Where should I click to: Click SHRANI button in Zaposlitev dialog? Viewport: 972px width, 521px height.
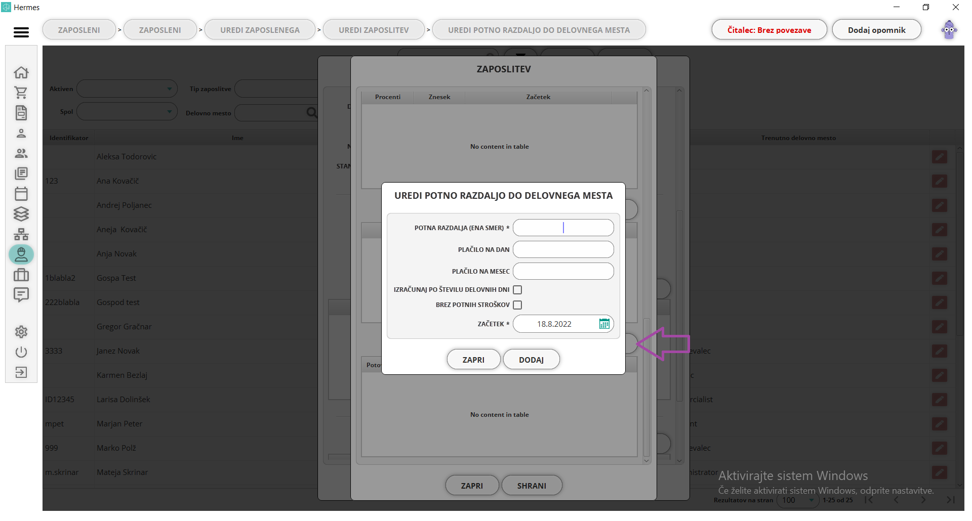(532, 486)
